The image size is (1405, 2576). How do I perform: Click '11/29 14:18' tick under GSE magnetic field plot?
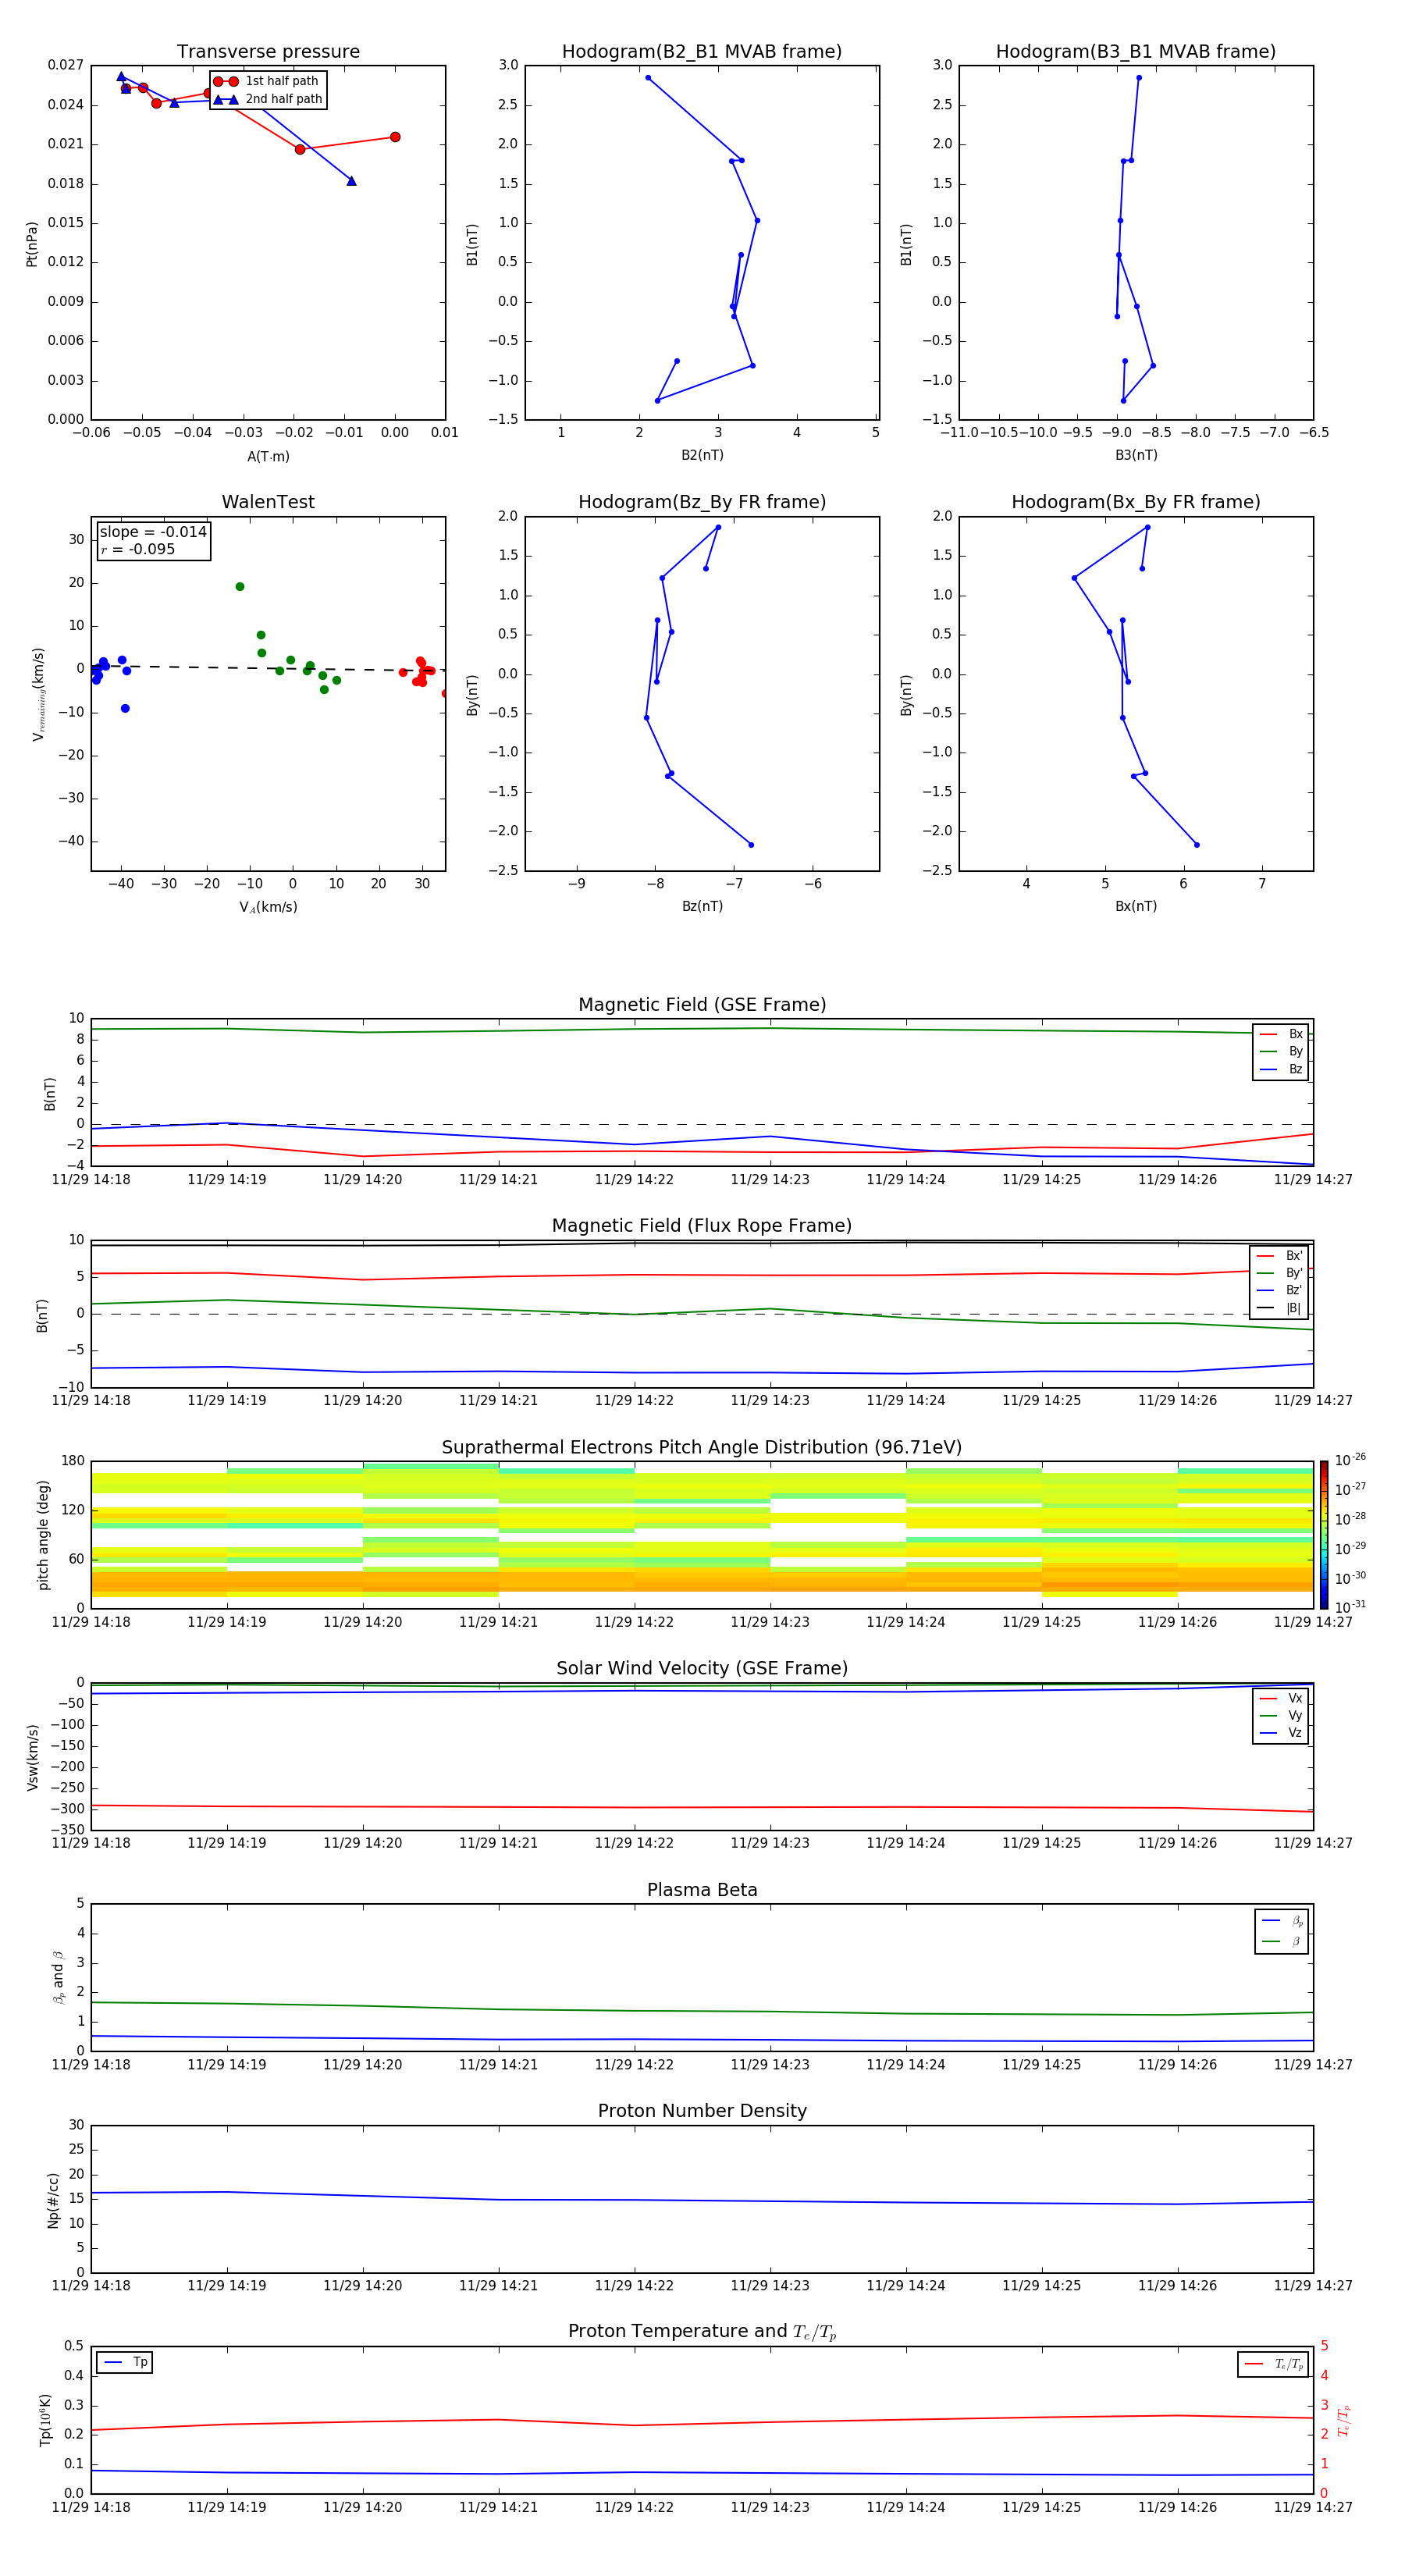91,1179
